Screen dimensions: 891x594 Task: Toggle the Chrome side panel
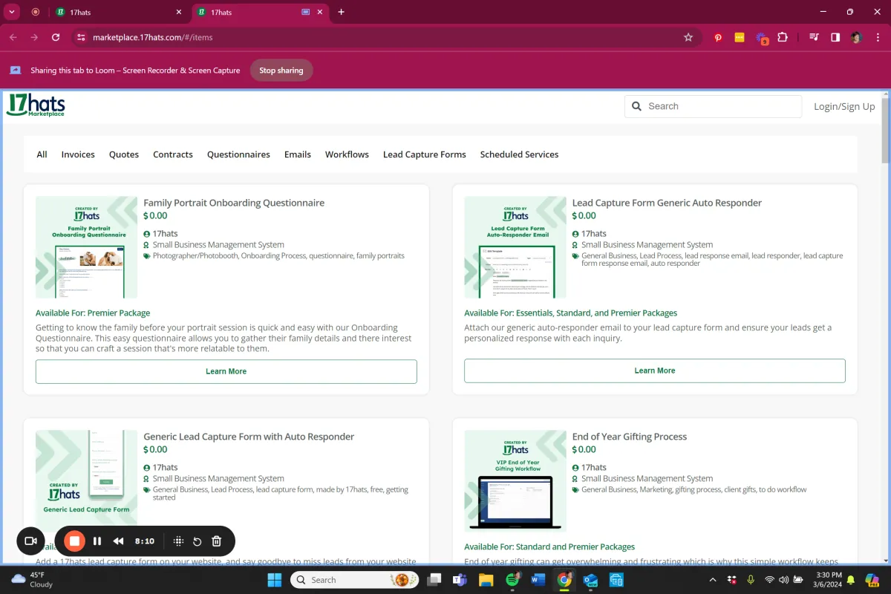(x=835, y=37)
